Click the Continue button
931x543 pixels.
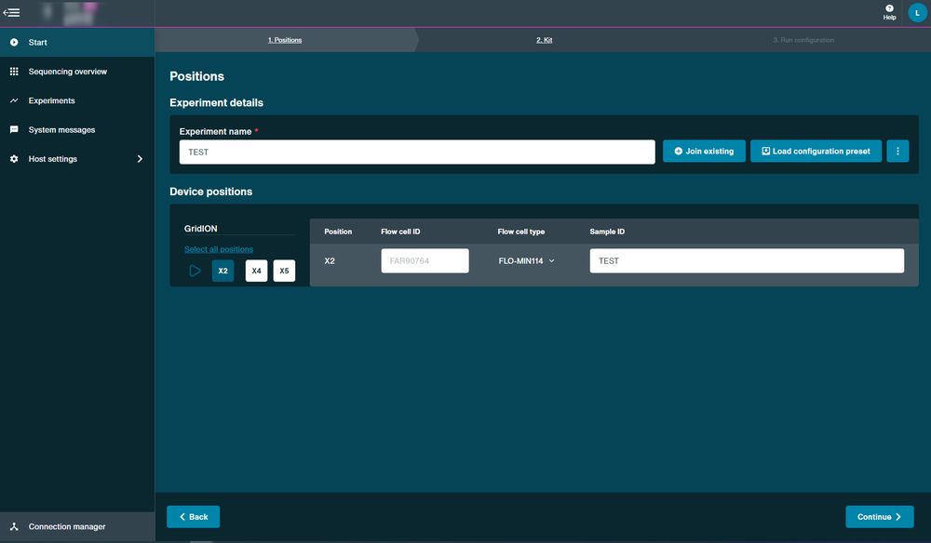880,517
